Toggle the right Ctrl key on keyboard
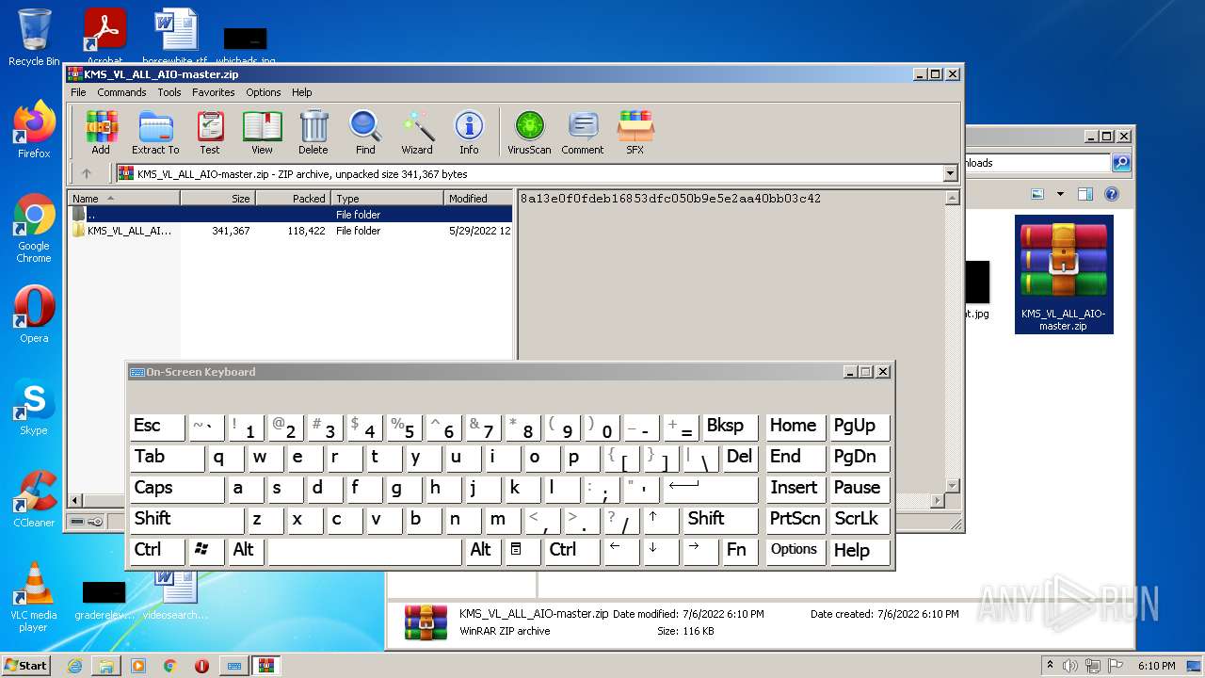Image resolution: width=1205 pixels, height=678 pixels. tap(570, 551)
